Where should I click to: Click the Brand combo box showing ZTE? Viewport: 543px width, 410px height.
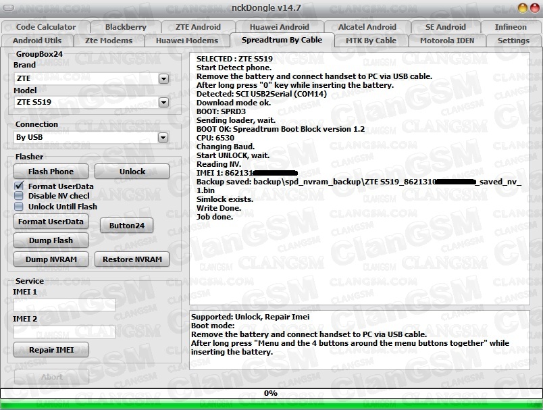click(x=91, y=78)
